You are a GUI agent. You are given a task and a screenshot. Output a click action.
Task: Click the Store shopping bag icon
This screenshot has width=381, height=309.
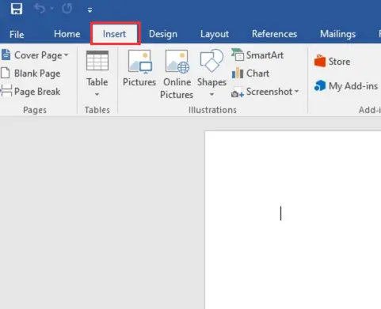coord(320,61)
